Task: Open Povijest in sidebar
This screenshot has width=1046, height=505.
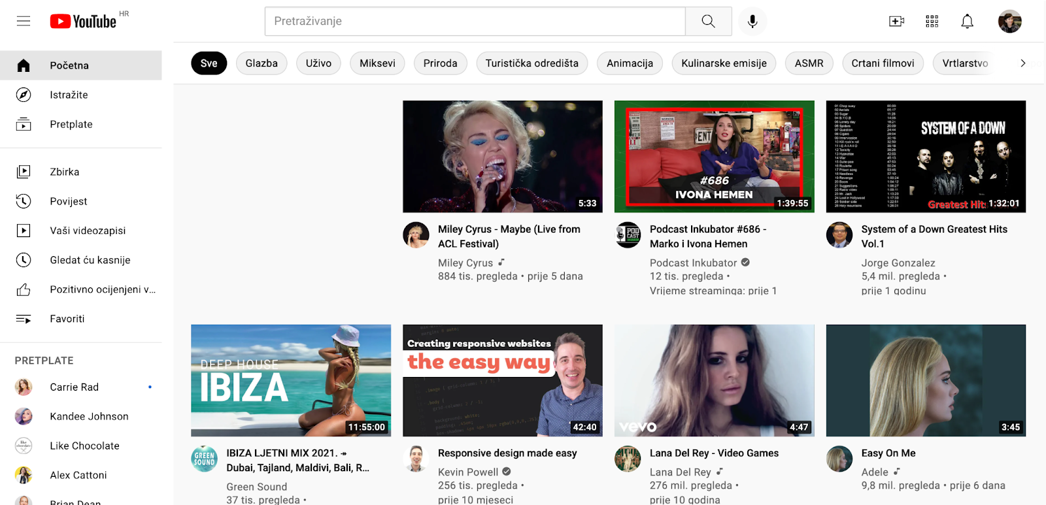Action: [x=81, y=201]
